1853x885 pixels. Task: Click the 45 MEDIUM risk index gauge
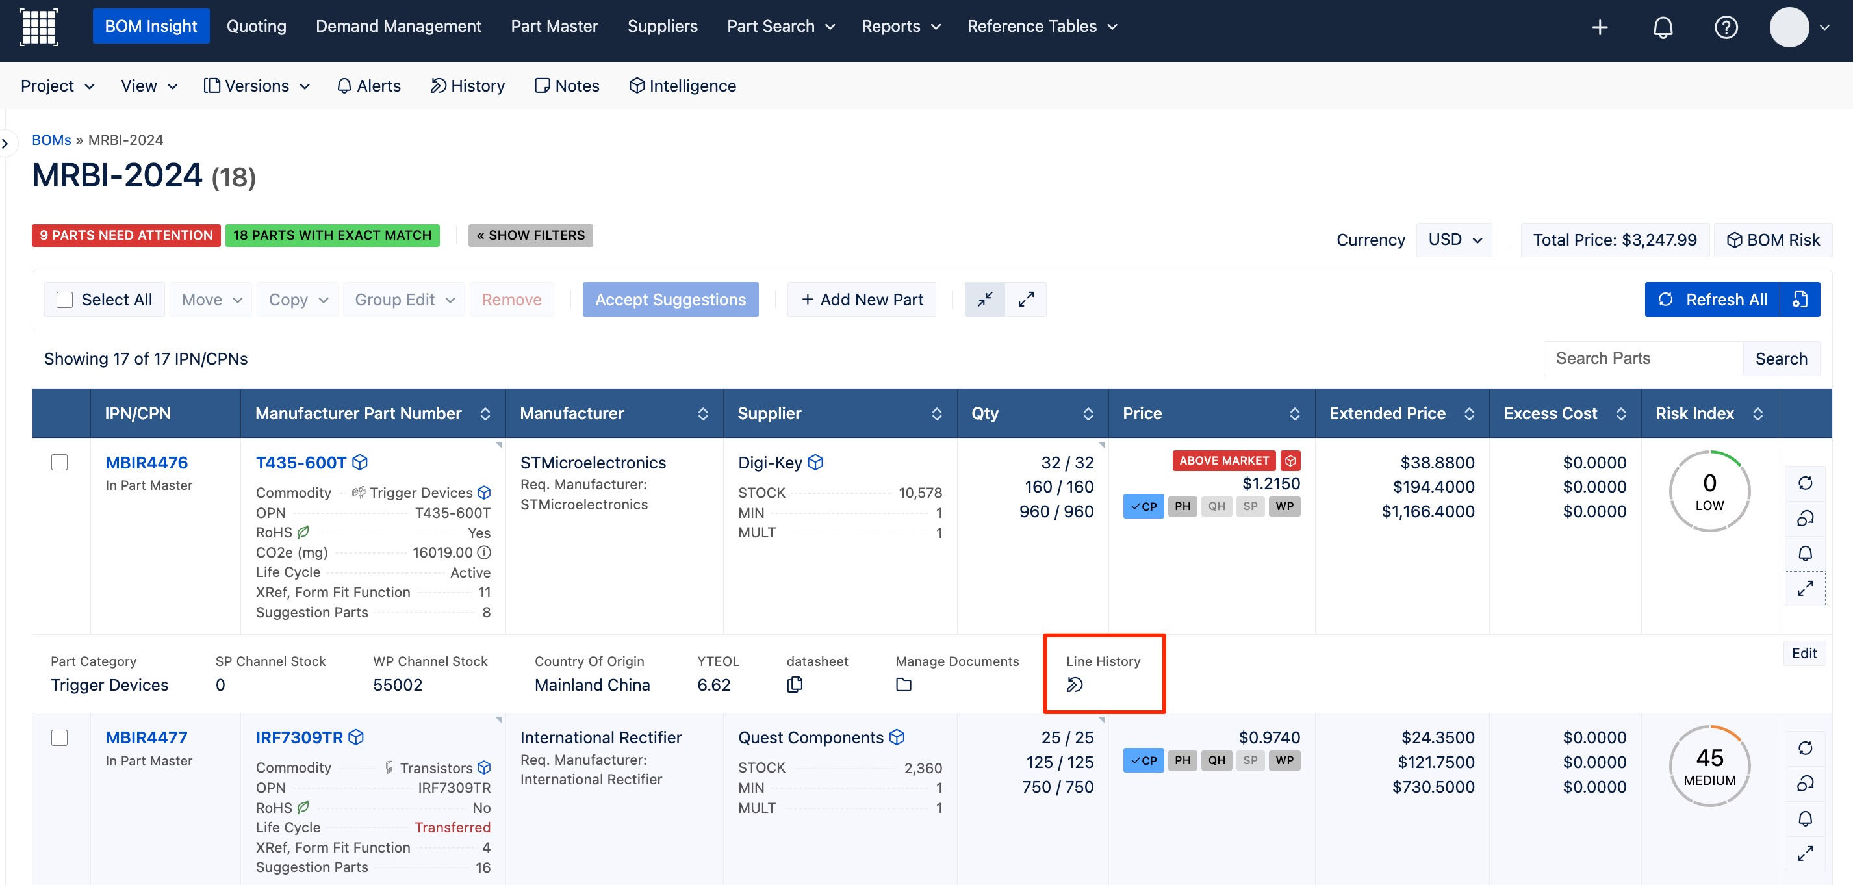tap(1710, 766)
